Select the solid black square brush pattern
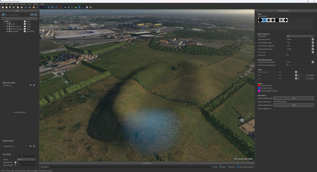 point(277,20)
